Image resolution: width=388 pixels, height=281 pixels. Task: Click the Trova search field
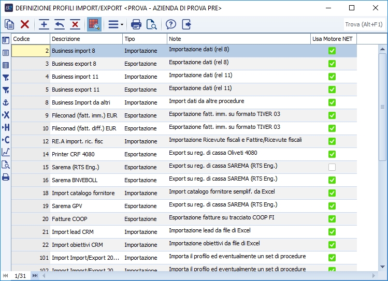coord(364,24)
